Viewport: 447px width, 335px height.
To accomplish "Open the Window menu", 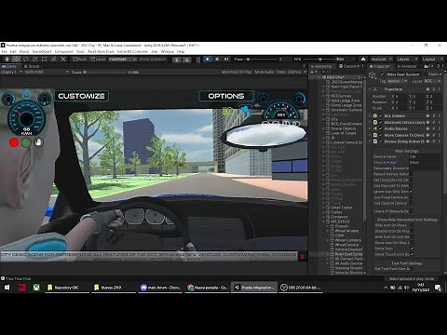I will point(168,51).
